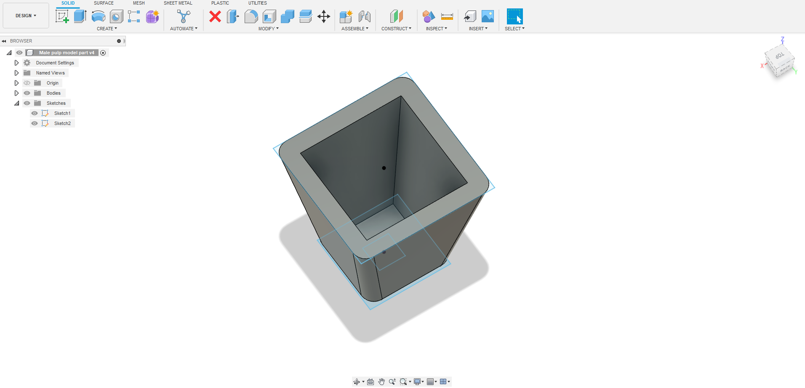Viewport: 805px width, 388px height.
Task: Open the CREATE dropdown menu
Action: pyautogui.click(x=107, y=29)
